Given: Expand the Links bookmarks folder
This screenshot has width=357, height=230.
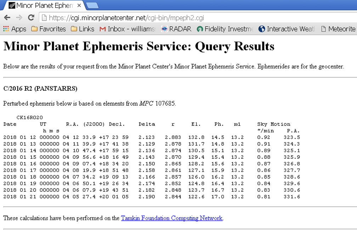Looking at the screenshot, I should (83, 29).
